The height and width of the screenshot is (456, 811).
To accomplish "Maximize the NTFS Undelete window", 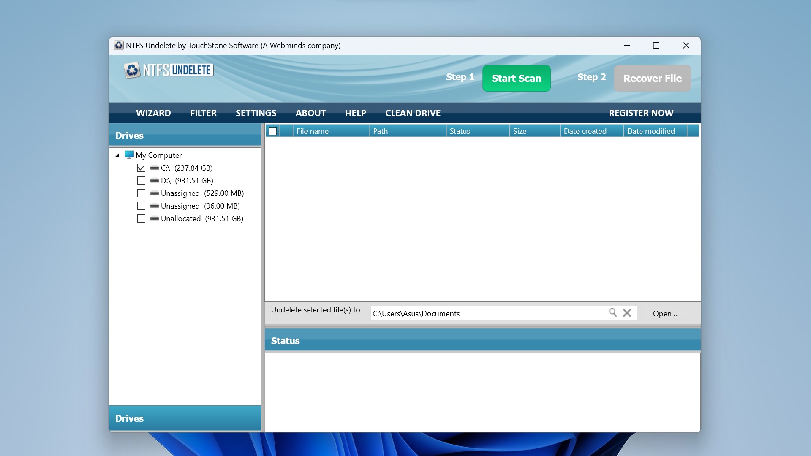I will (x=656, y=45).
